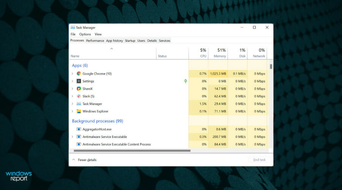Click the Slack process icon
The image size is (342, 190).
point(79,96)
